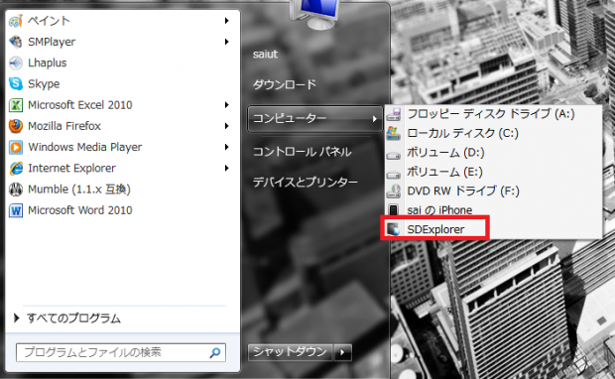The image size is (615, 379).
Task: Click the SMPlayer icon
Action: click(x=16, y=42)
